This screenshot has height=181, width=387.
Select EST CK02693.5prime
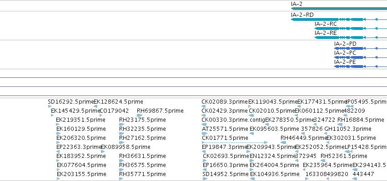pyautogui.click(x=226, y=156)
